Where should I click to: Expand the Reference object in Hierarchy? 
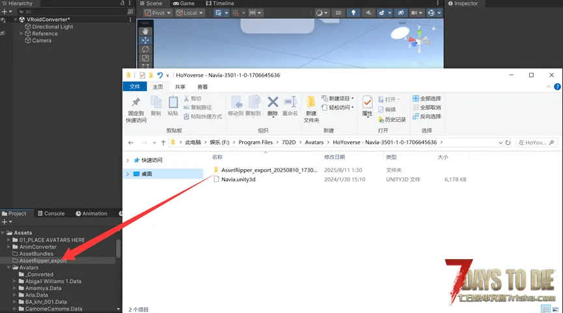21,33
